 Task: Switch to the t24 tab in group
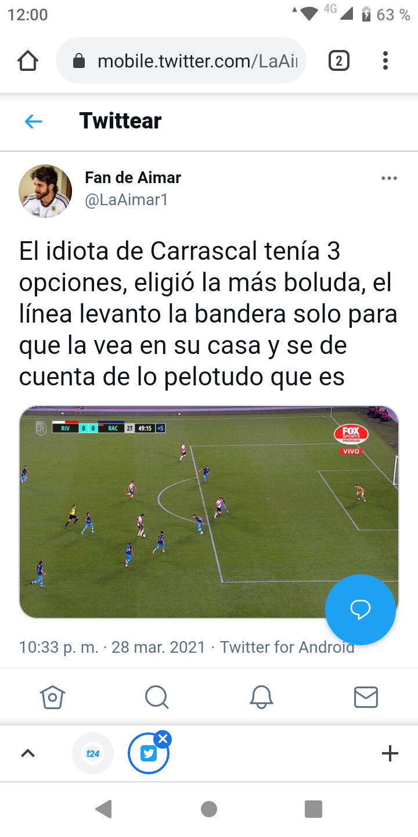click(93, 753)
